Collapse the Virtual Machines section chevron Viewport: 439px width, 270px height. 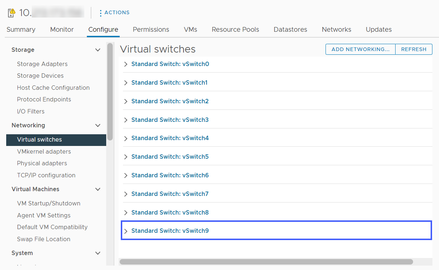98,189
